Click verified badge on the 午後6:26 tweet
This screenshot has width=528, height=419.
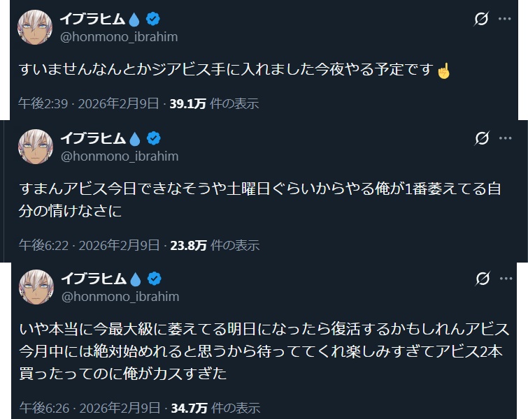coord(154,278)
